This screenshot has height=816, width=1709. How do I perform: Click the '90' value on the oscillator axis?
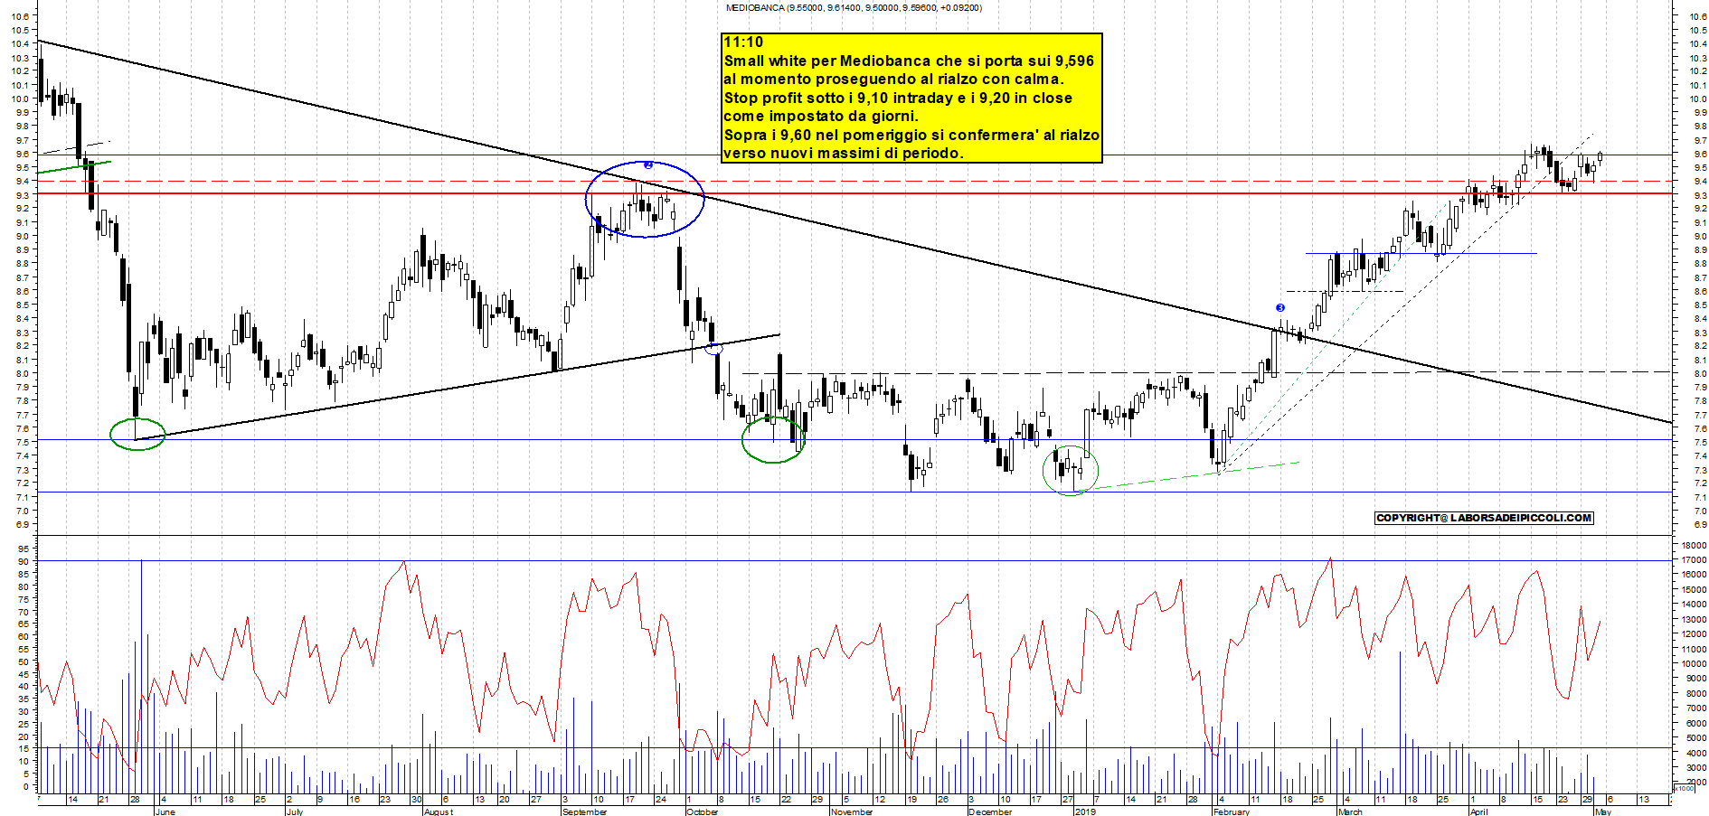click(24, 562)
